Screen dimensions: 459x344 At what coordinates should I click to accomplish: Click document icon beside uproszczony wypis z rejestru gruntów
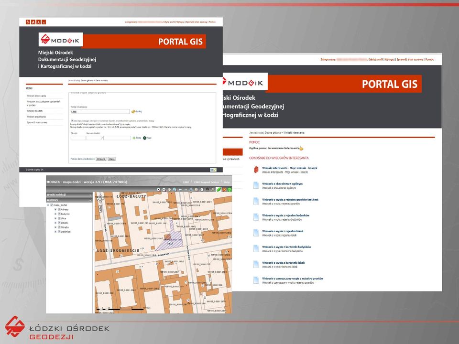pos(256,280)
